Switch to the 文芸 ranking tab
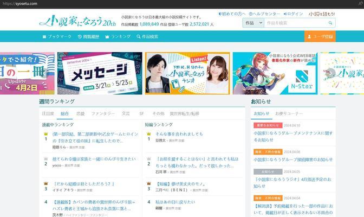364x217 pixels. pyautogui.click(x=126, y=113)
